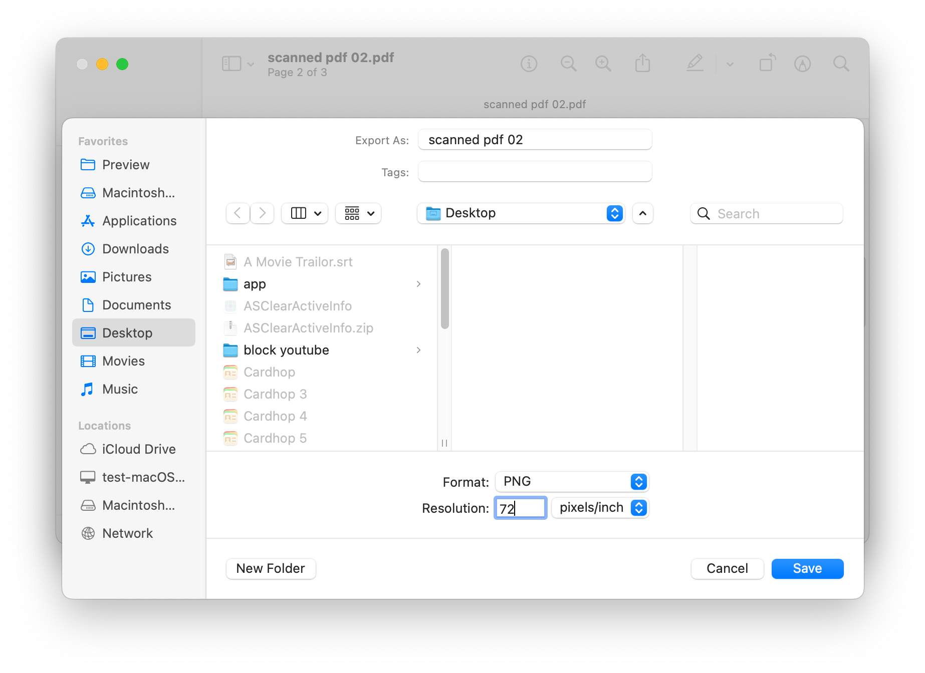925x673 pixels.
Task: Collapse the save dialog with the chevron button
Action: pyautogui.click(x=643, y=213)
